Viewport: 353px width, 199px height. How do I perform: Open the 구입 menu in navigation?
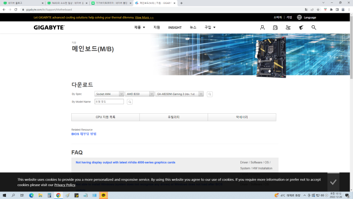[x=210, y=28]
